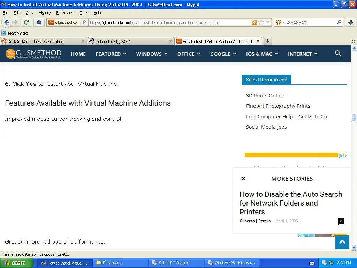
Task: Open the File menu
Action: coord(5,13)
